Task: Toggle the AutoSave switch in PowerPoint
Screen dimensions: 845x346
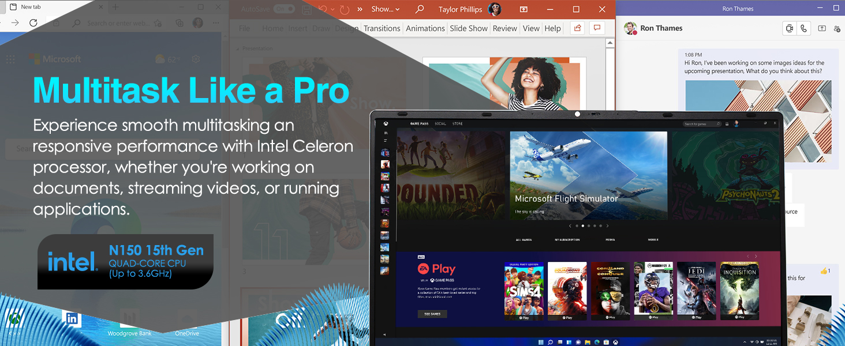Action: click(x=284, y=9)
